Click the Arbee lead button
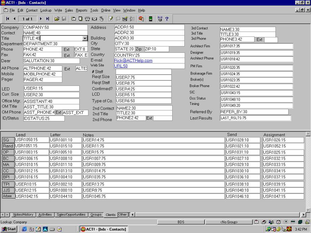311x233 pixels. coord(8,196)
